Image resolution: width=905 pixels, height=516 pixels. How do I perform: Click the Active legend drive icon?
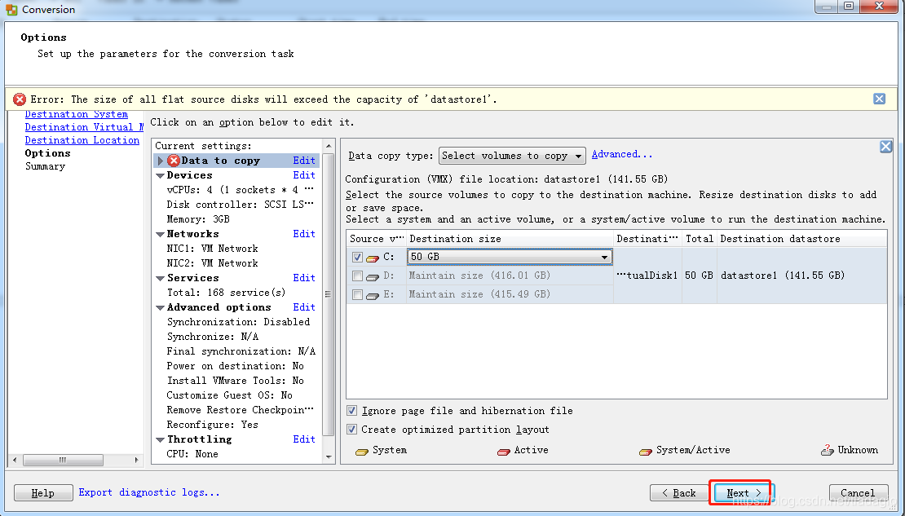click(x=504, y=452)
